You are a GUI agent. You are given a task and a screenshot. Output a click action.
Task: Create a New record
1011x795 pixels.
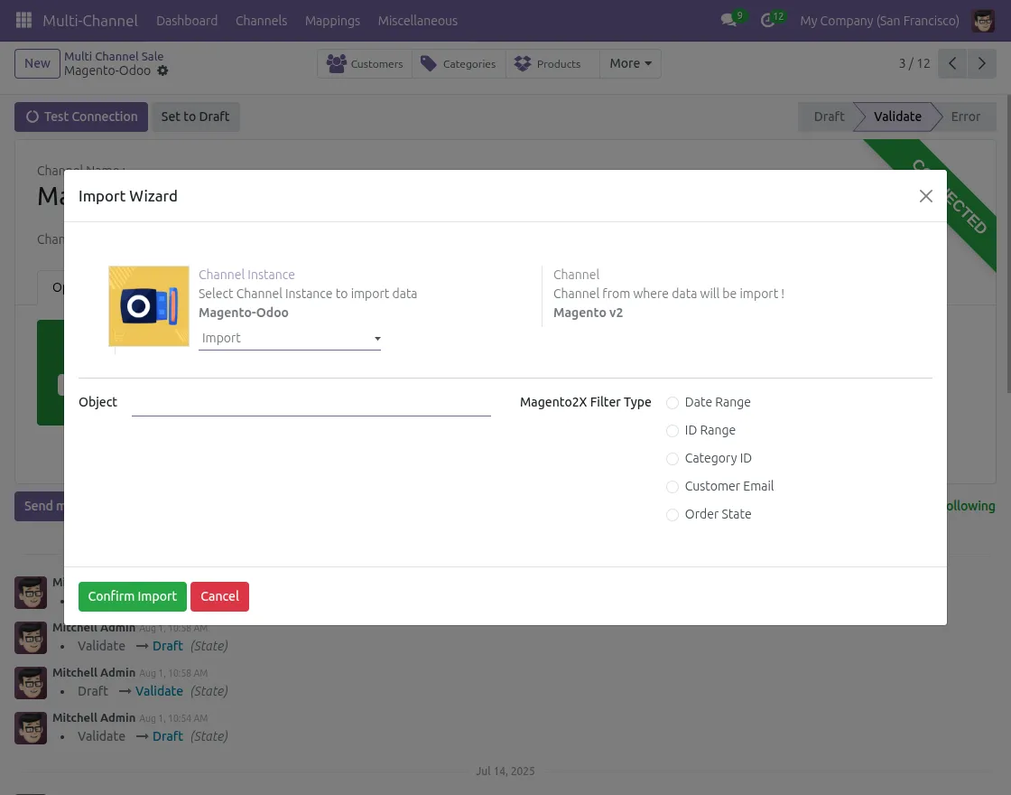[x=37, y=63]
